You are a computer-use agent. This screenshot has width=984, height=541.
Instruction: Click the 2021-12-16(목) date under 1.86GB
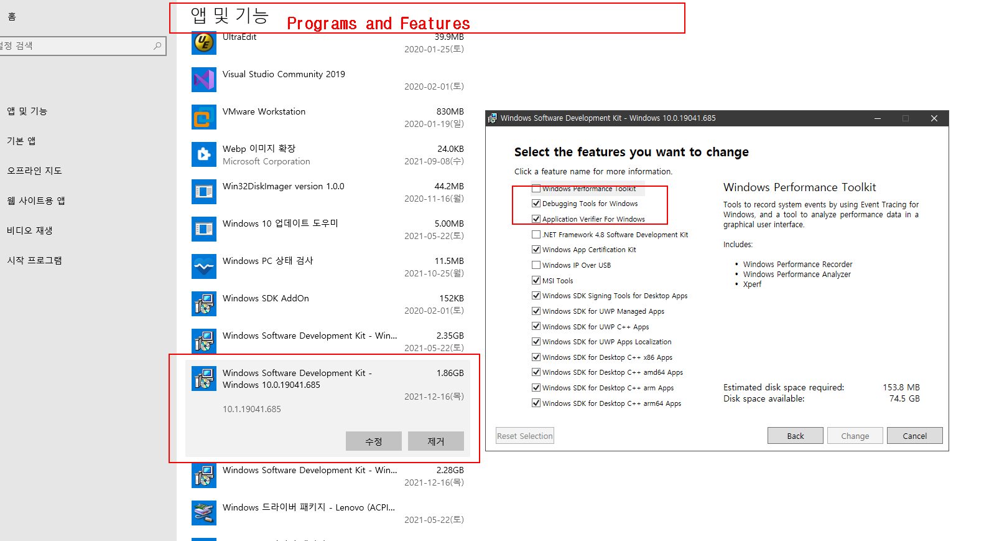[434, 397]
